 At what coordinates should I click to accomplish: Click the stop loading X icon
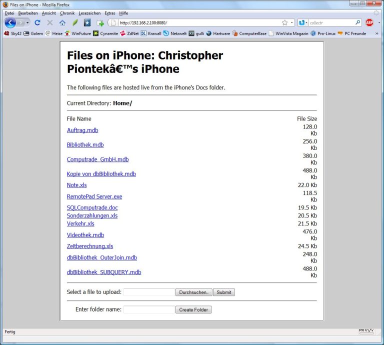(x=50, y=23)
